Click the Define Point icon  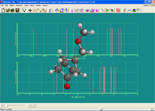tap(103, 10)
